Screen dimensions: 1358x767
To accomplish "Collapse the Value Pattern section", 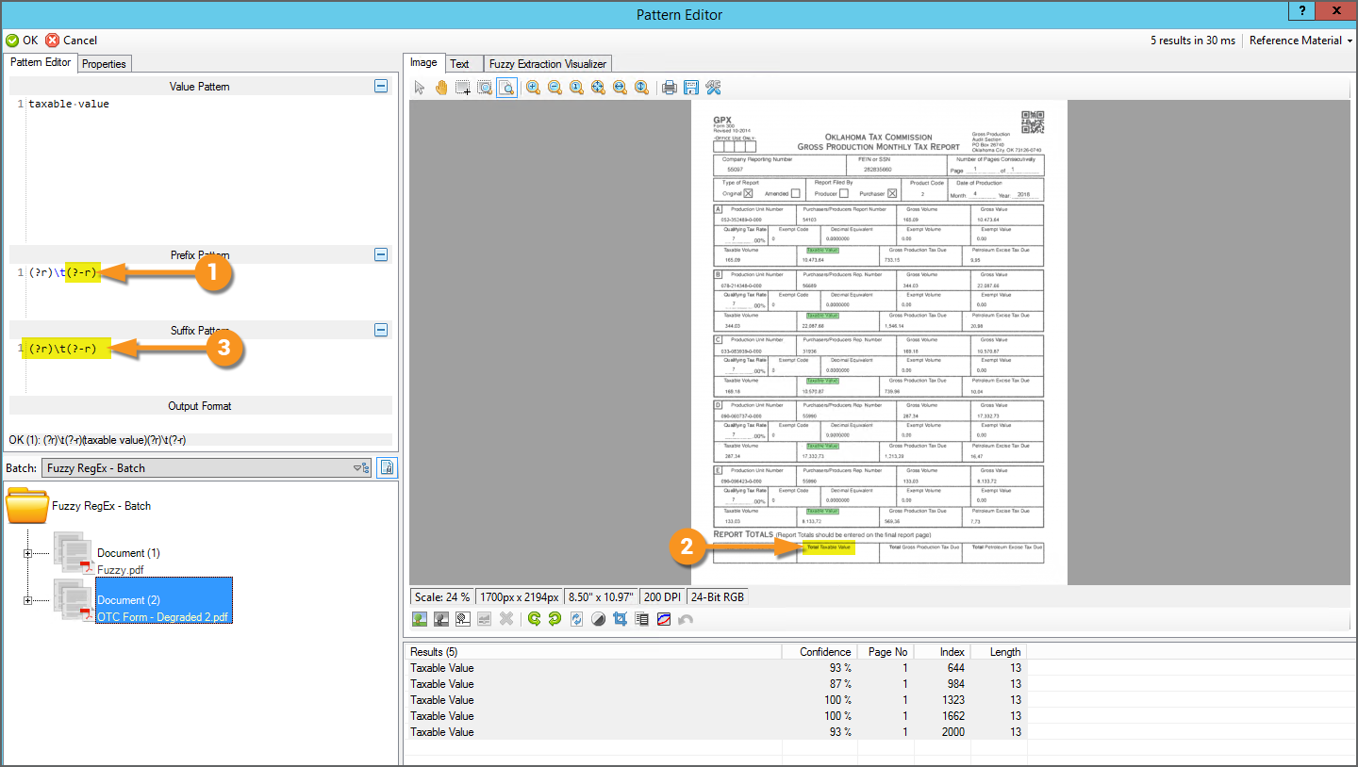I will 381,86.
